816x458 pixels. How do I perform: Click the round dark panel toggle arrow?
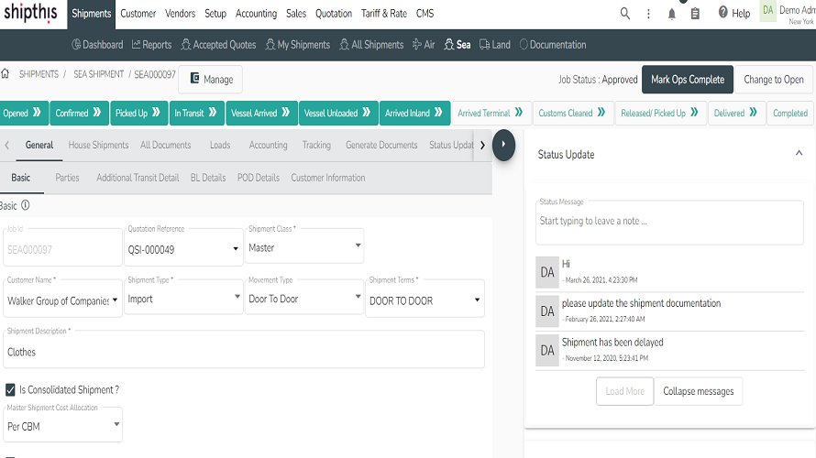pos(503,145)
